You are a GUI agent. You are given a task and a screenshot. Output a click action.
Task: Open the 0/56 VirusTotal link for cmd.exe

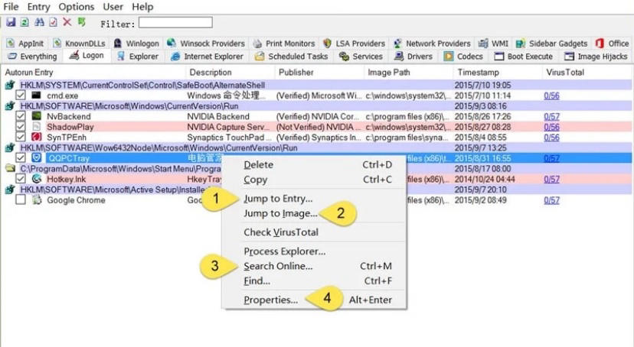pos(551,96)
